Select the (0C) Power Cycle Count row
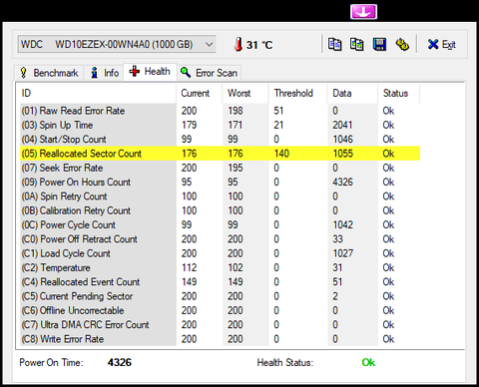Viewport: 479px width, 387px height. click(x=220, y=225)
